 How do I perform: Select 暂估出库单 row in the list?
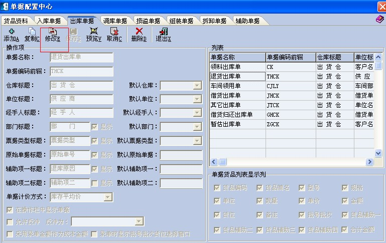236,124
